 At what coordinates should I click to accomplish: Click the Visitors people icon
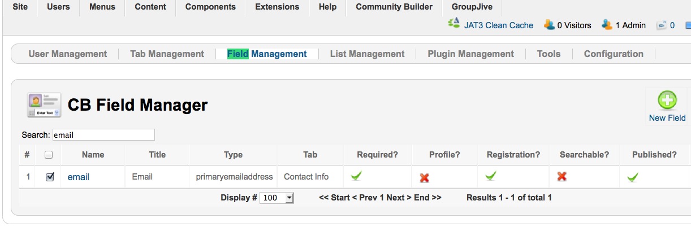[549, 25]
